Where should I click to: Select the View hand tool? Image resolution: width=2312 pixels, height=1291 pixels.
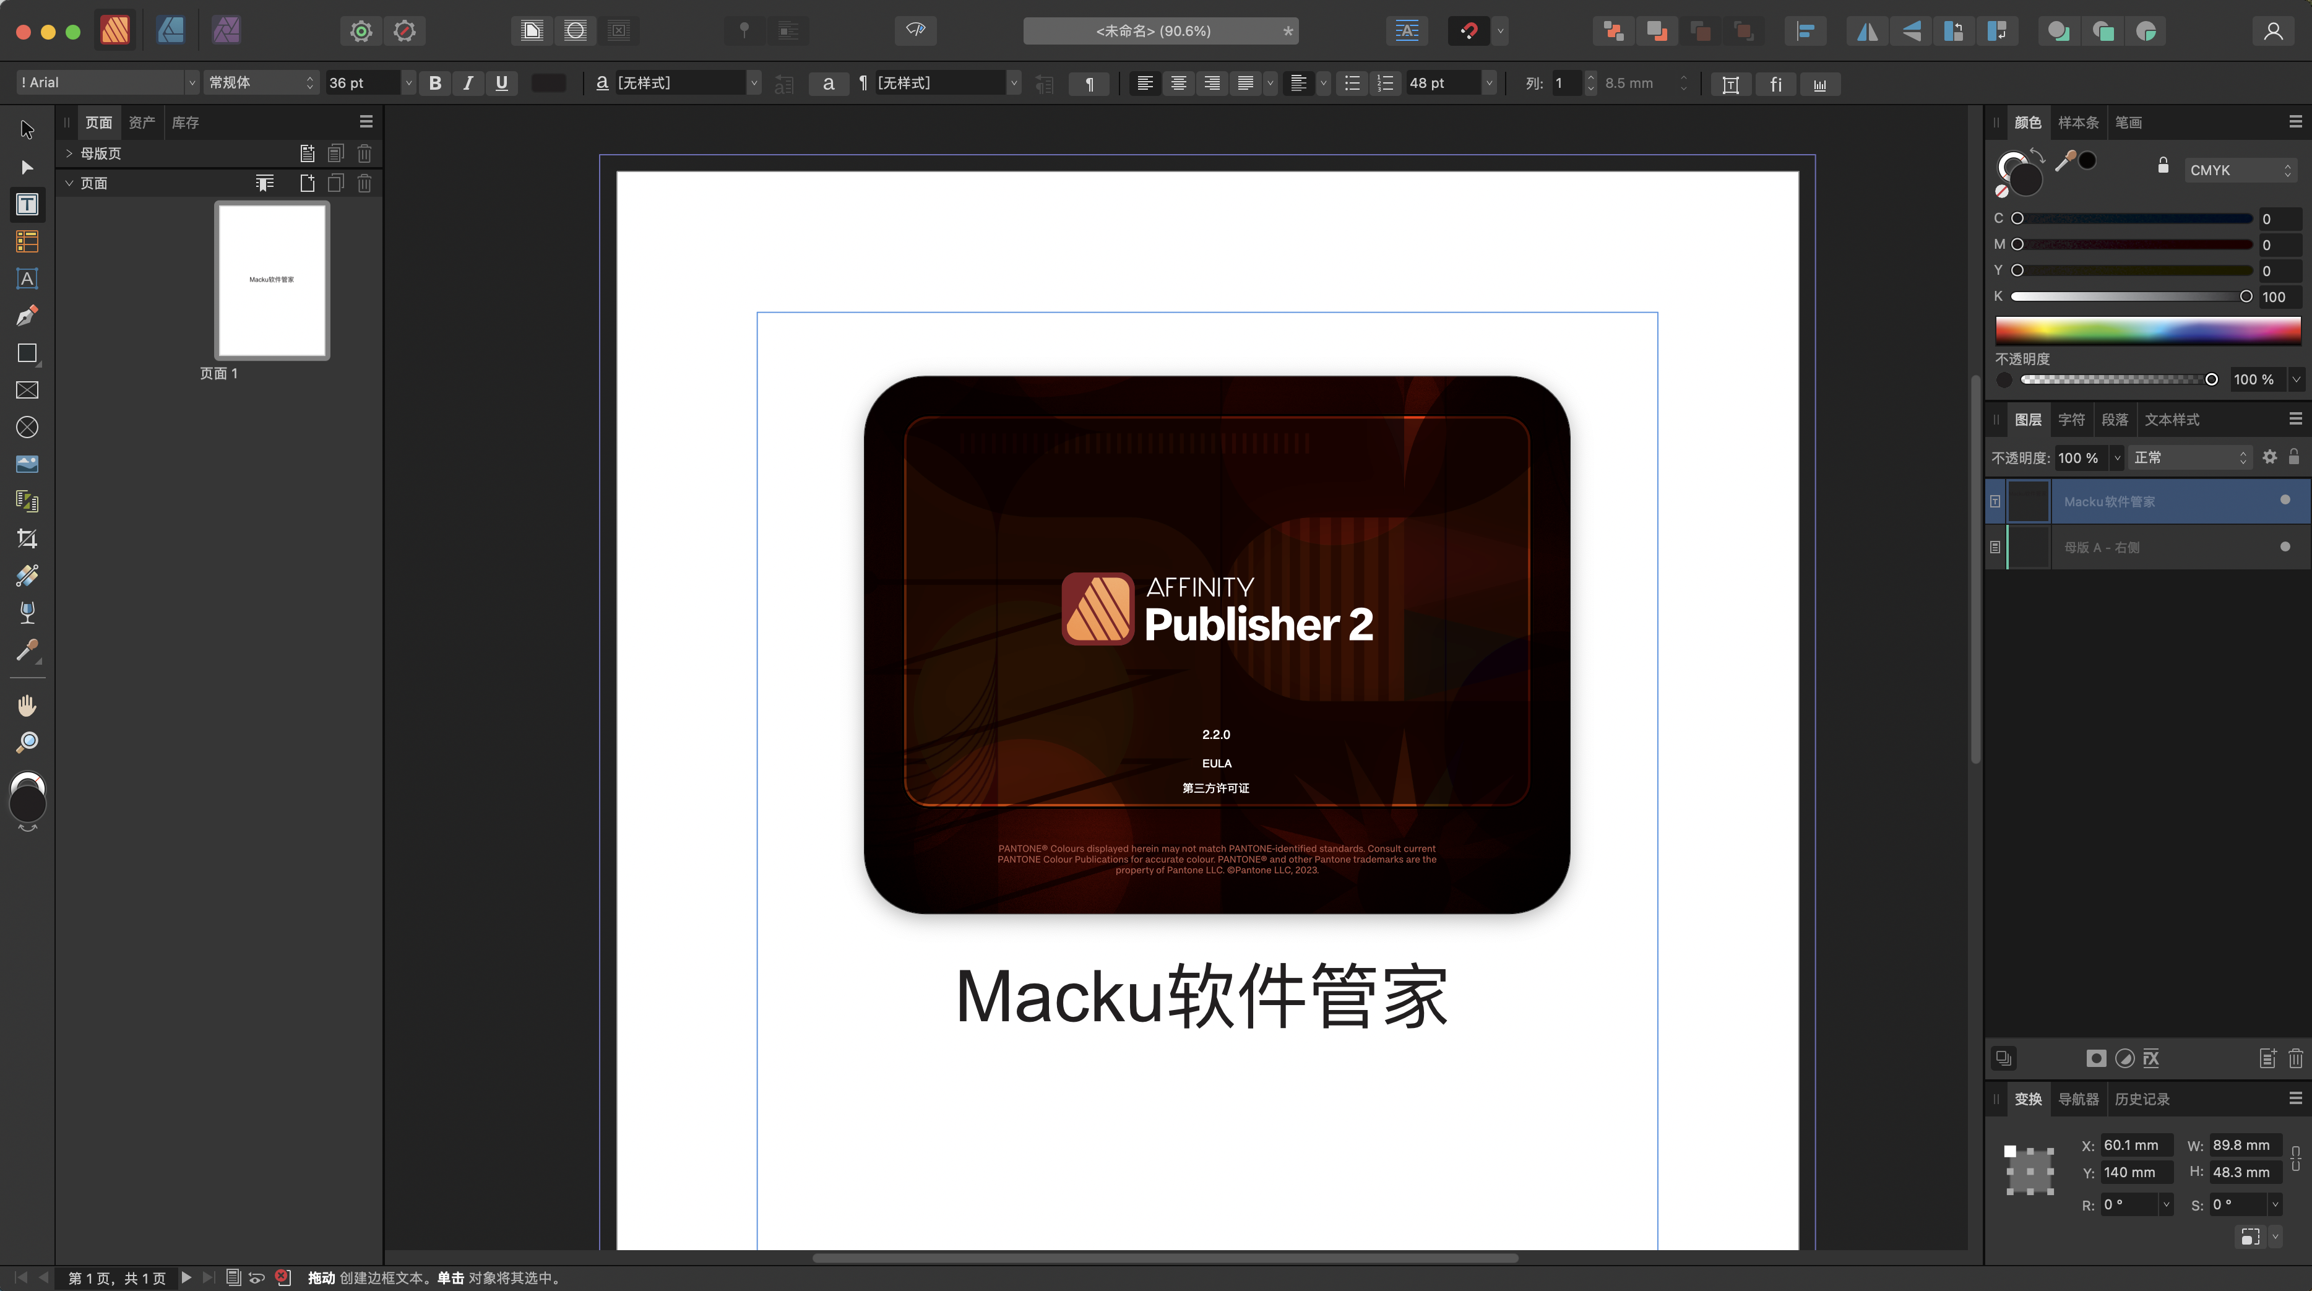tap(27, 706)
